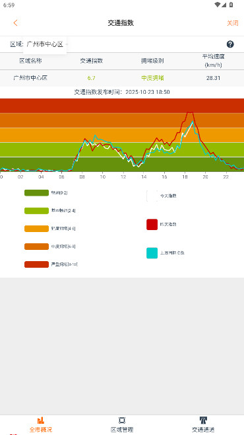The height and width of the screenshot is (435, 244).
Task: Tap the light green [2-4] legend swatch
Action: tap(36, 211)
